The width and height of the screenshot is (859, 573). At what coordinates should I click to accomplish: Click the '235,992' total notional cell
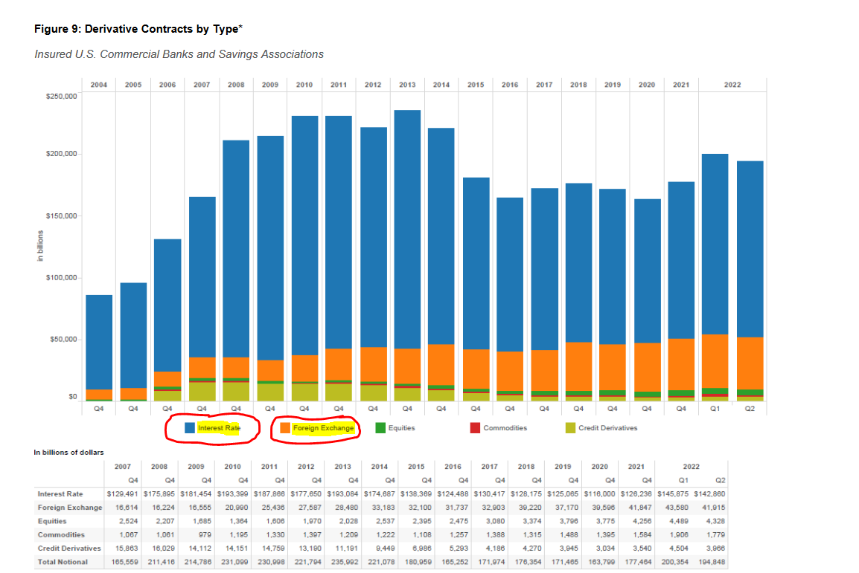[x=345, y=562]
